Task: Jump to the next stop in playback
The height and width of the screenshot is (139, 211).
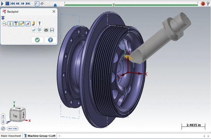Action: 28,4
